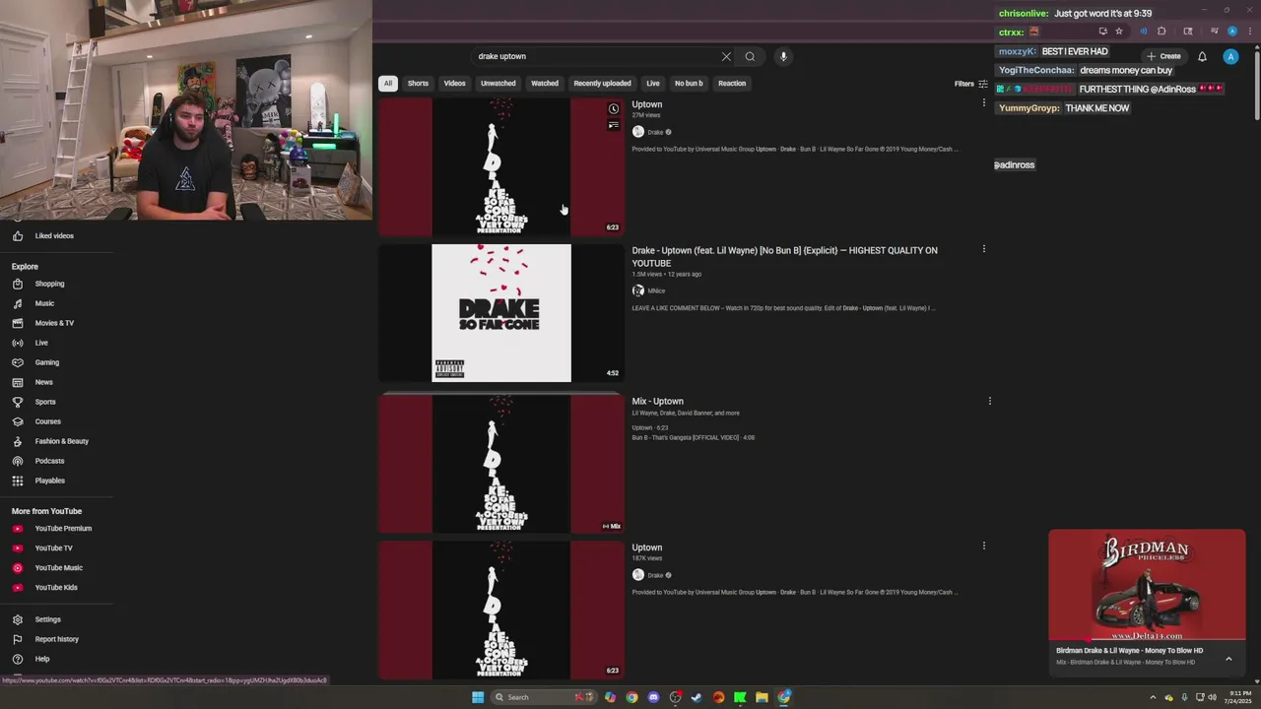
Task: Open Chrome media controls icon
Action: [x=1215, y=32]
